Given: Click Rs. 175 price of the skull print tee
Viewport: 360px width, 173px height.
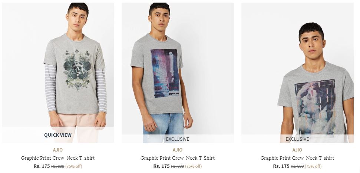Looking at the screenshot, I should point(42,166).
